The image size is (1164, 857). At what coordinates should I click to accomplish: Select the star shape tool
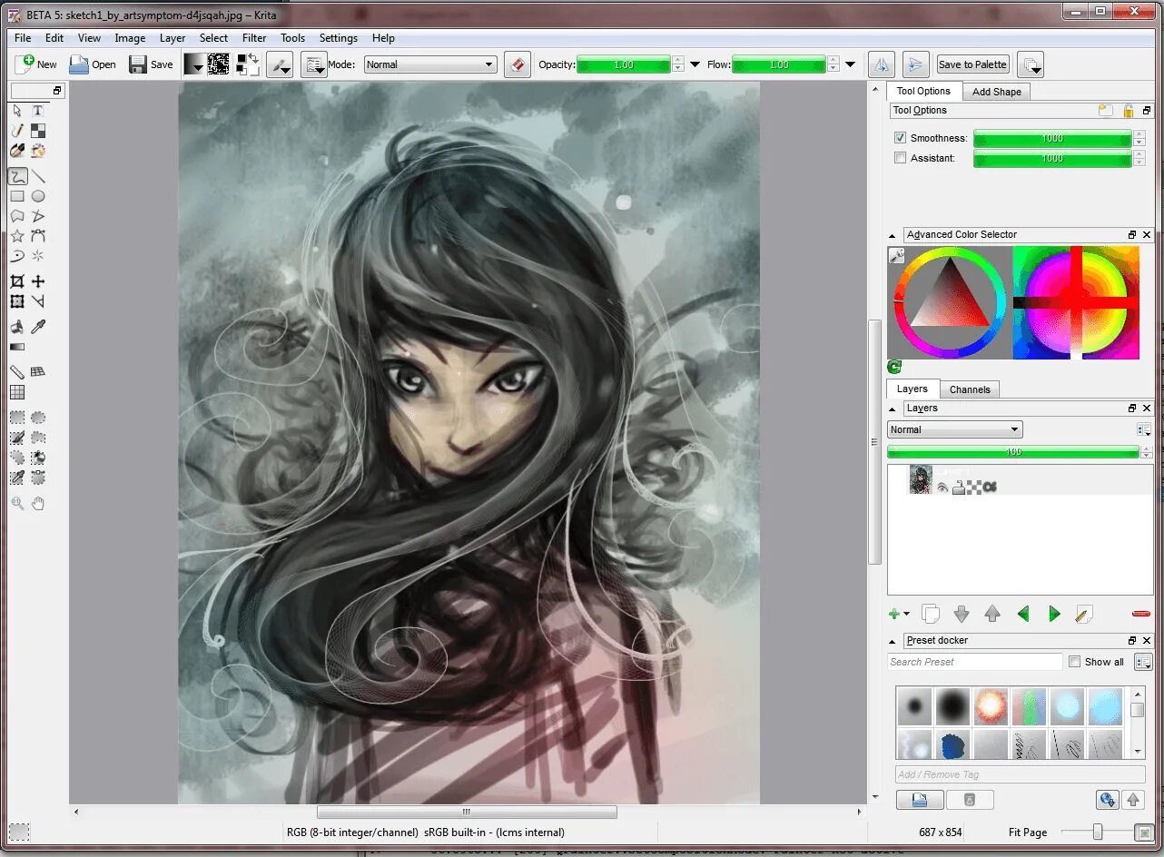[17, 236]
